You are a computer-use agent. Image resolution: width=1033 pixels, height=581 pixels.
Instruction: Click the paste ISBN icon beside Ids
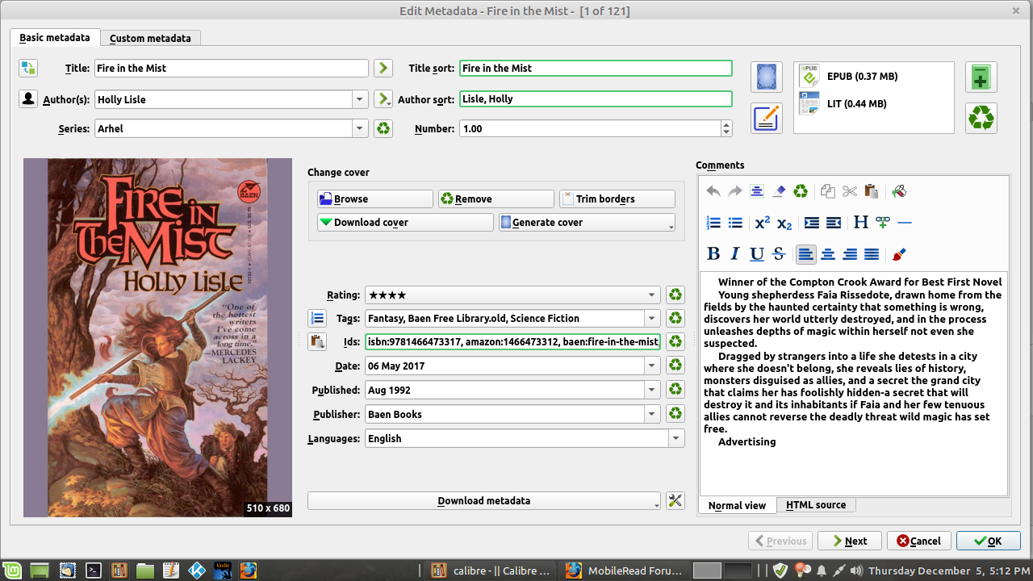click(x=317, y=341)
